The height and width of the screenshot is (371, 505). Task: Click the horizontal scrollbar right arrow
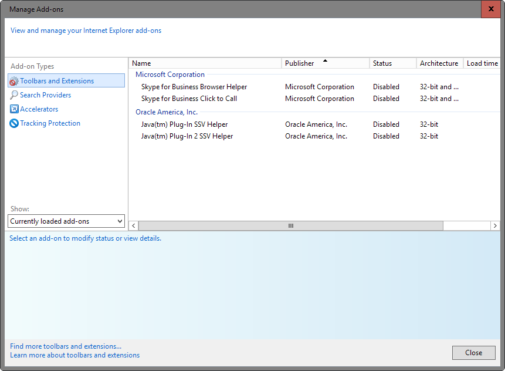495,226
